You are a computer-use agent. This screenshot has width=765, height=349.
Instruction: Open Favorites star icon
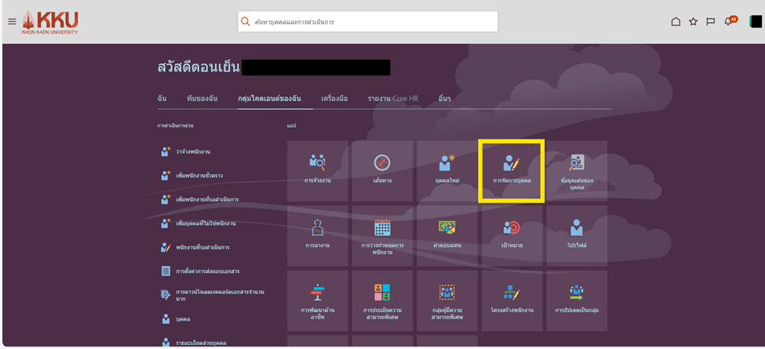[693, 21]
